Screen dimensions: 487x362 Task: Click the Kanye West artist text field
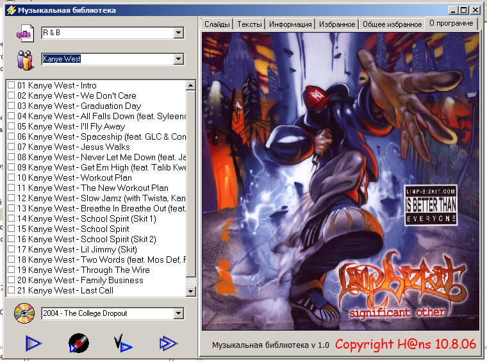108,59
